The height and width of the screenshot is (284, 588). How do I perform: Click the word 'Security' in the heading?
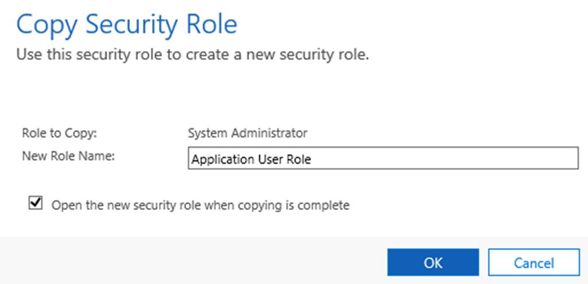[x=129, y=25]
